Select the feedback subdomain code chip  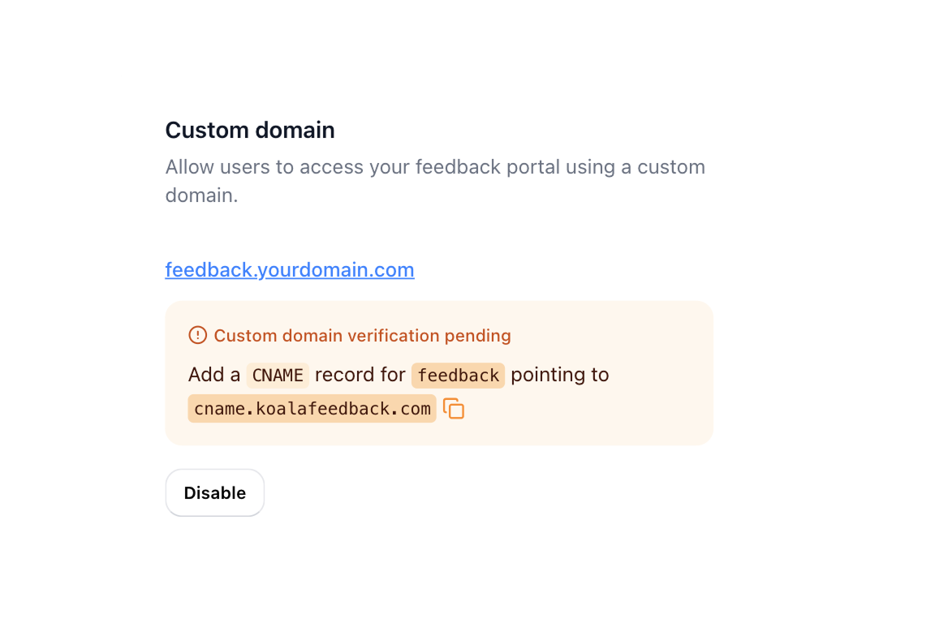tap(459, 376)
